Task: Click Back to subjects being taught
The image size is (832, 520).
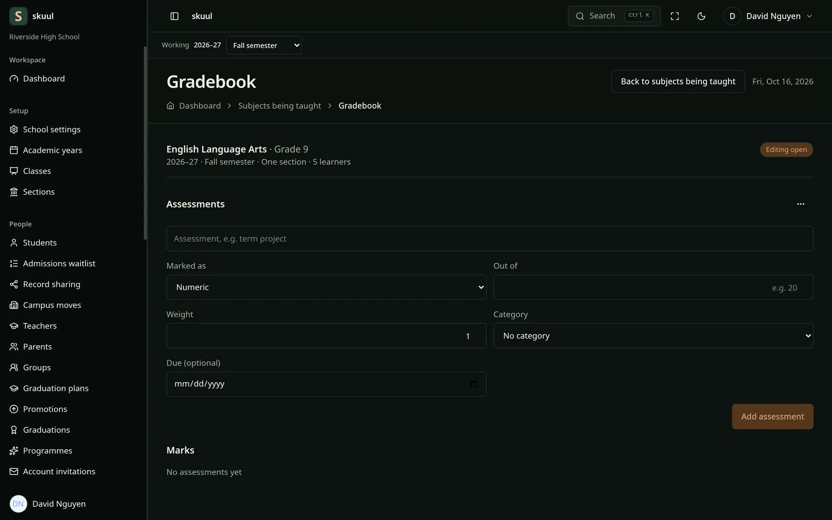Action: click(x=678, y=82)
